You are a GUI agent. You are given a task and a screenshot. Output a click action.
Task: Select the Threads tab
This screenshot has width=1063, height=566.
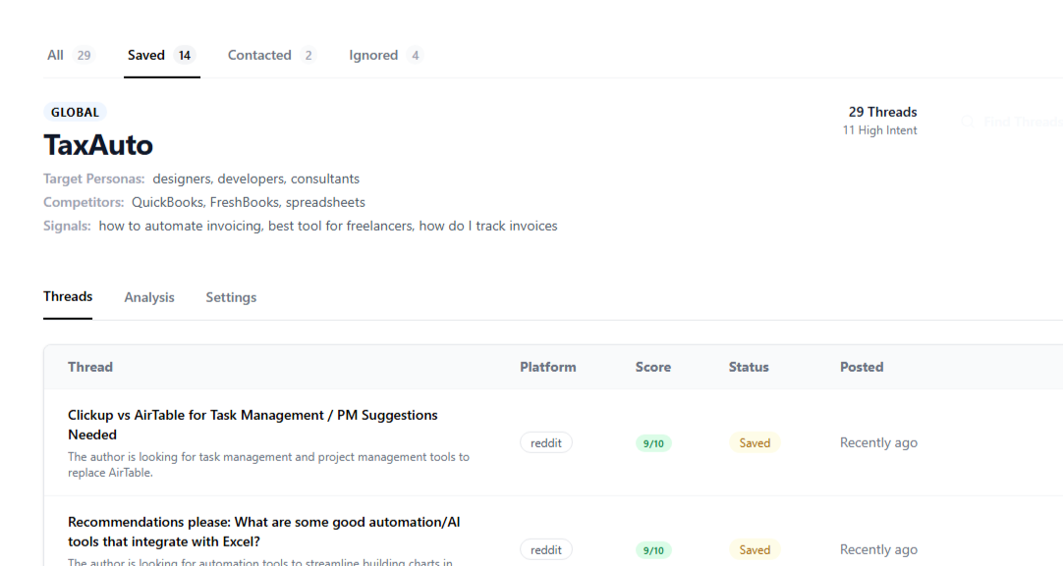pos(68,296)
